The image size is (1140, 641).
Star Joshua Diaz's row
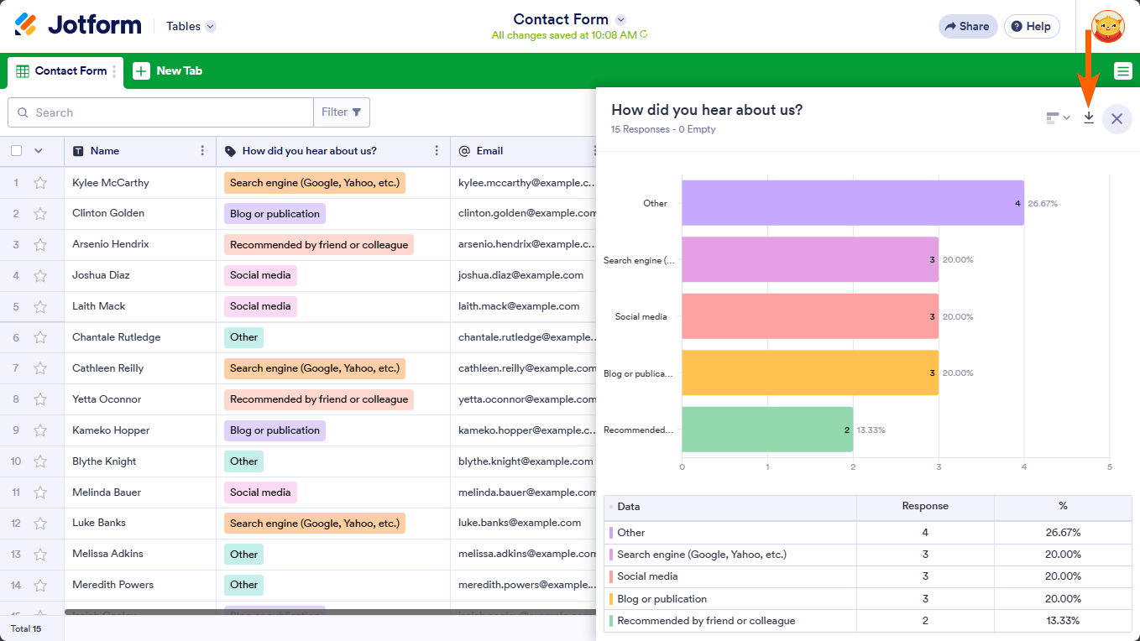coord(40,275)
